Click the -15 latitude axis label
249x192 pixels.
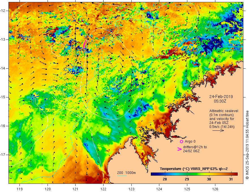[x=3, y=97]
